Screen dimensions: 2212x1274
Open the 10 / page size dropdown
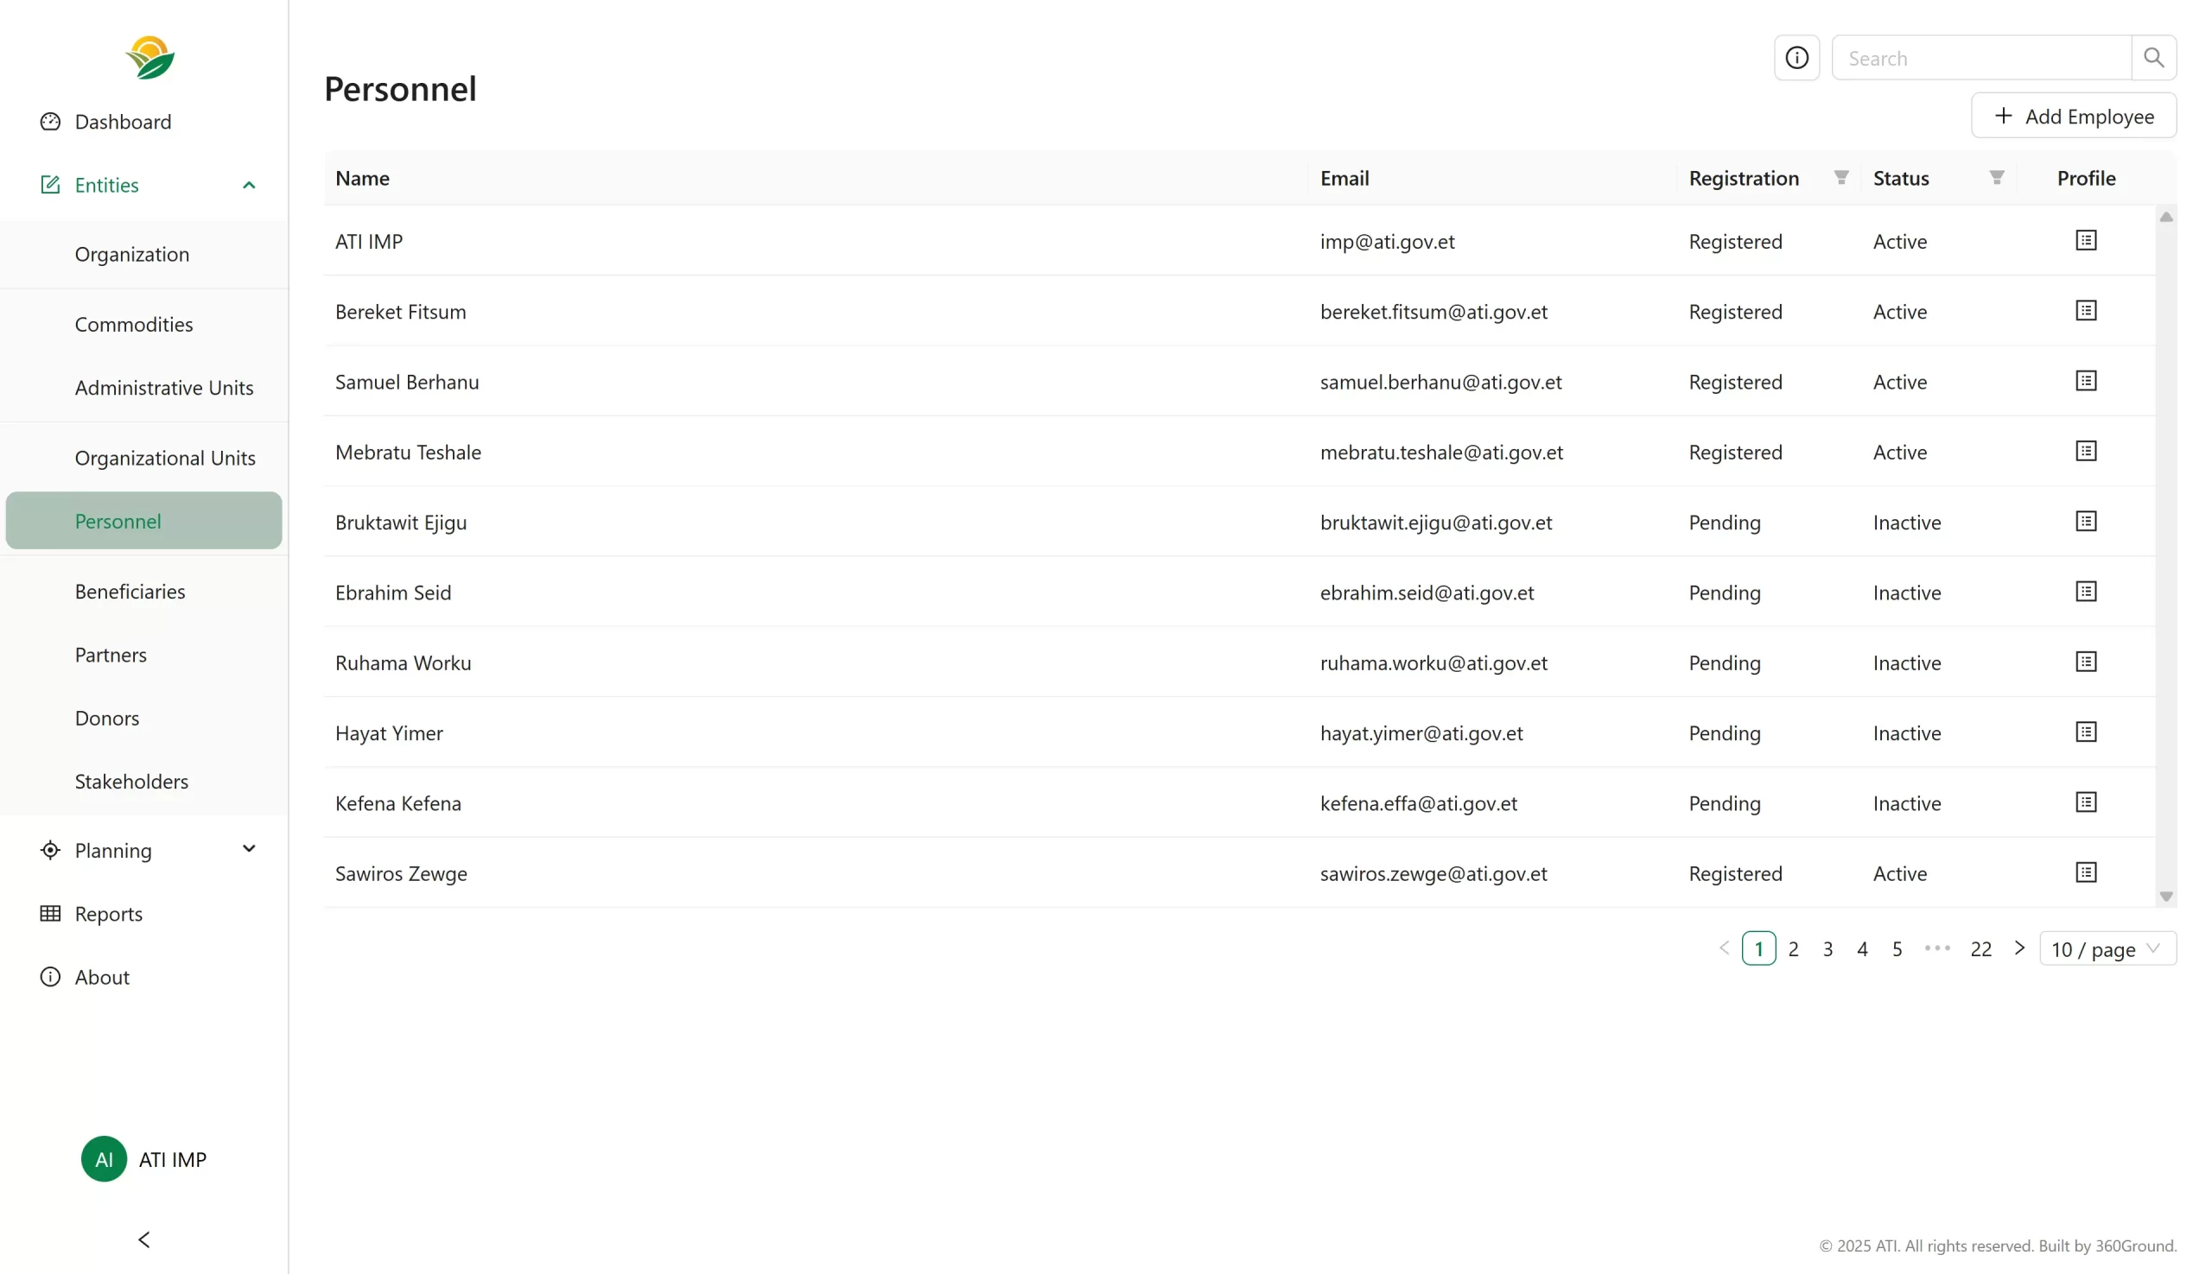(2106, 948)
